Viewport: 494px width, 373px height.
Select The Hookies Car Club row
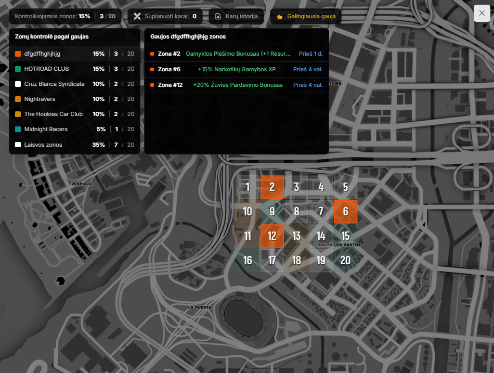[x=75, y=114]
